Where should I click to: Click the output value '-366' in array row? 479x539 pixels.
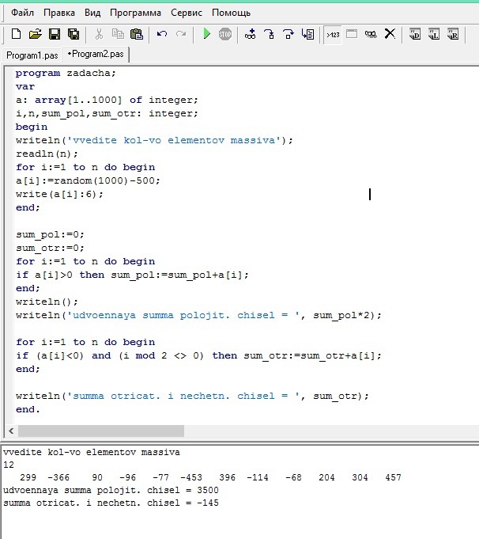click(x=58, y=477)
